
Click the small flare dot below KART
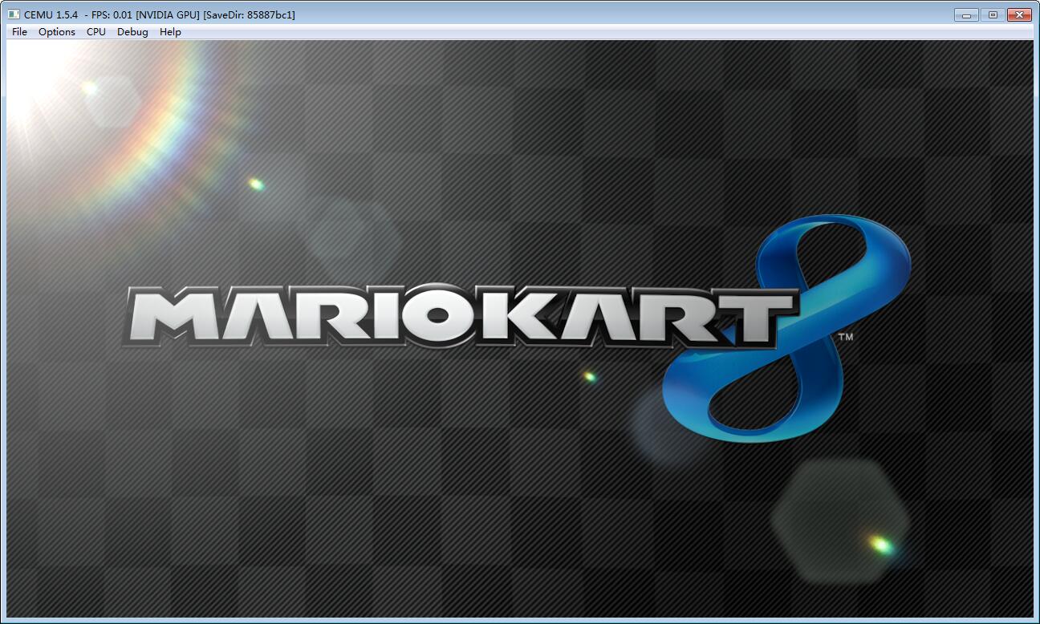pos(590,376)
